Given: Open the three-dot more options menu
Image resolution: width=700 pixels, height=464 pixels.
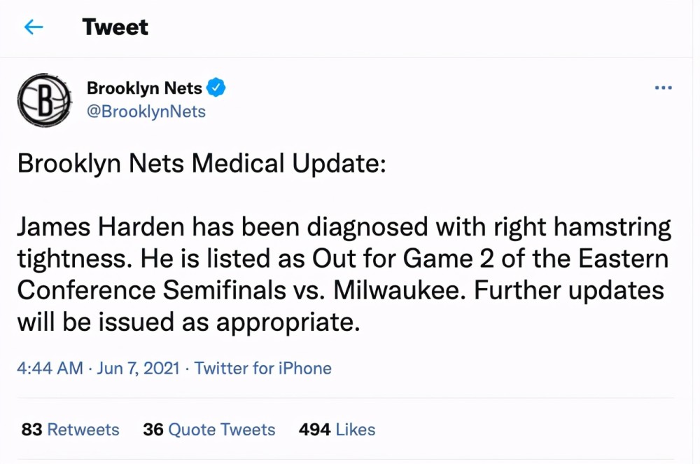Looking at the screenshot, I should tap(663, 88).
